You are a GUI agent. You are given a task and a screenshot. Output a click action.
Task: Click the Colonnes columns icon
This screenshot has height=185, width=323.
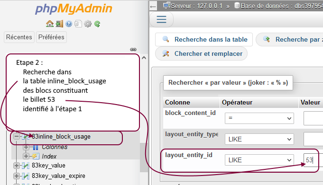pos(36,147)
